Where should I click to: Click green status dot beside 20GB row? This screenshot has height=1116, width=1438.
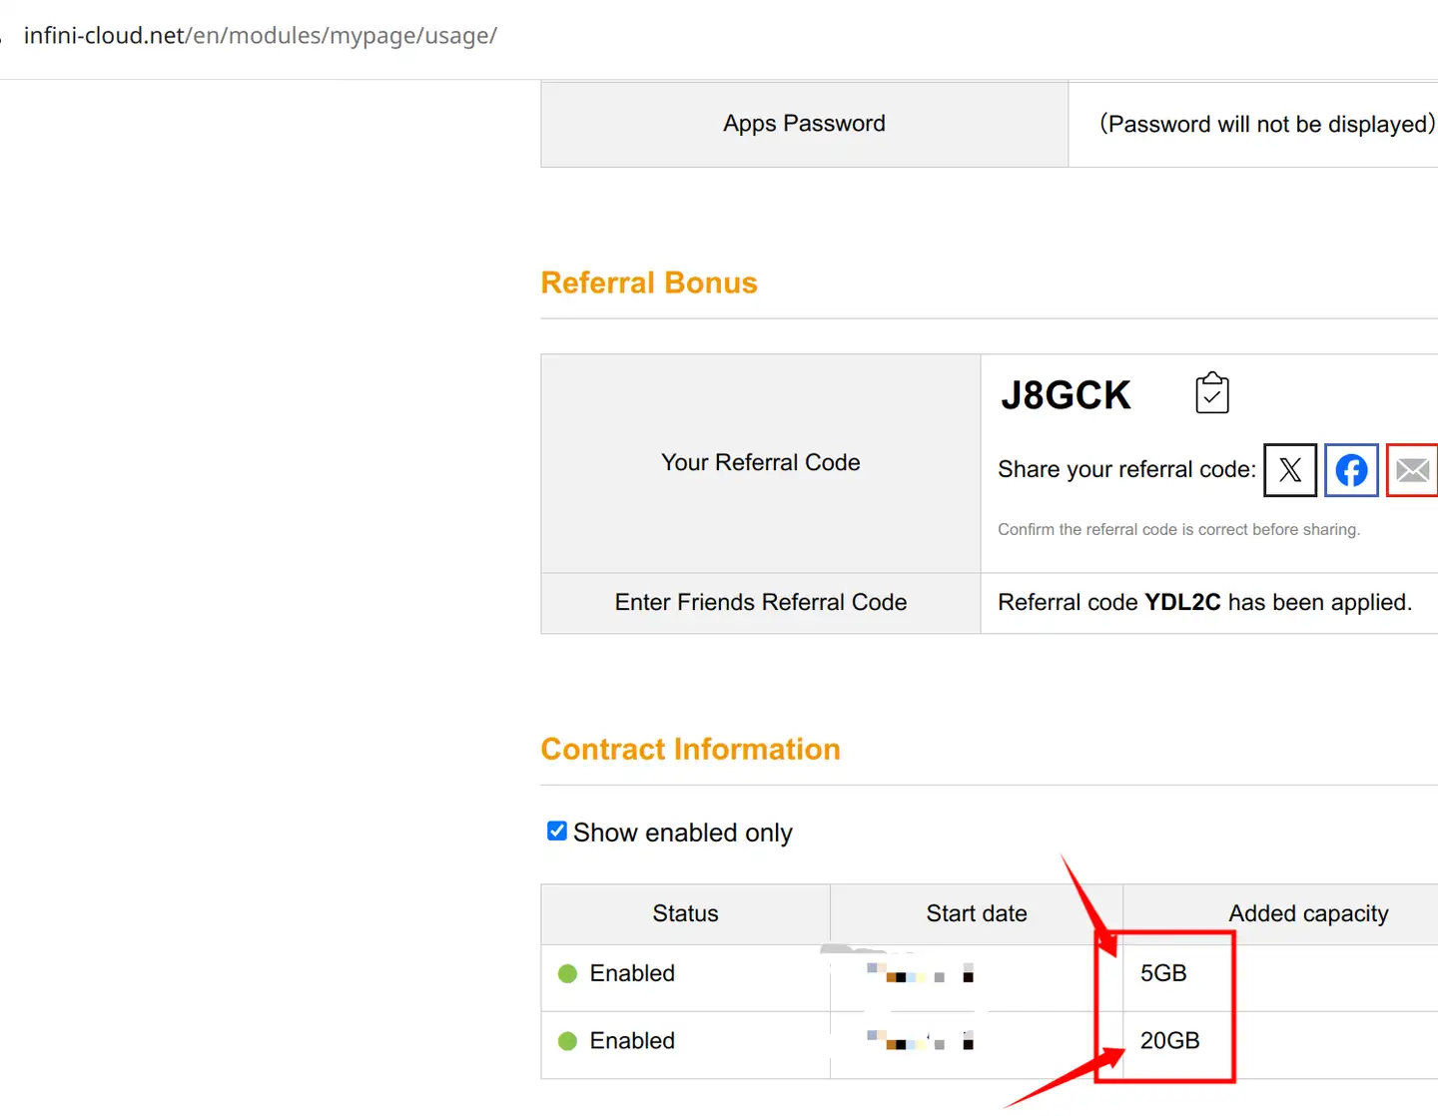pos(567,1041)
